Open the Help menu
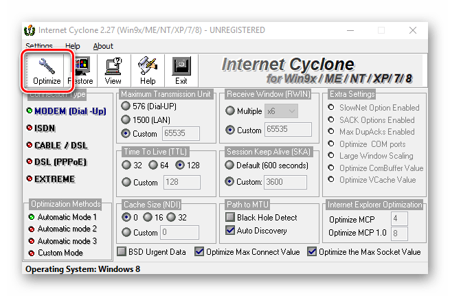The width and height of the screenshot is (450, 296). click(73, 46)
